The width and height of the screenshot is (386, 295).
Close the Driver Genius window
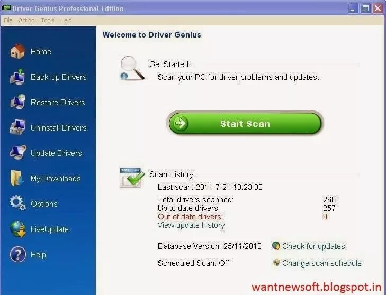[378, 8]
